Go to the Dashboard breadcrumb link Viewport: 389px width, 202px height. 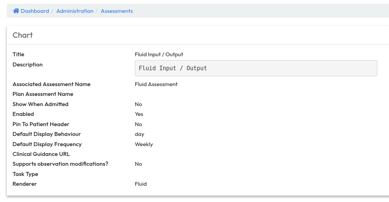tap(35, 11)
